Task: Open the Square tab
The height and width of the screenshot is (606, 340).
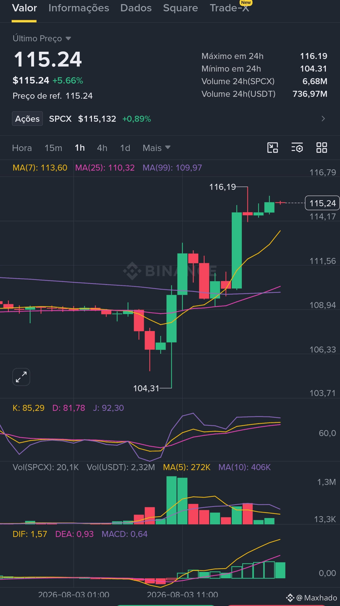Action: (180, 8)
